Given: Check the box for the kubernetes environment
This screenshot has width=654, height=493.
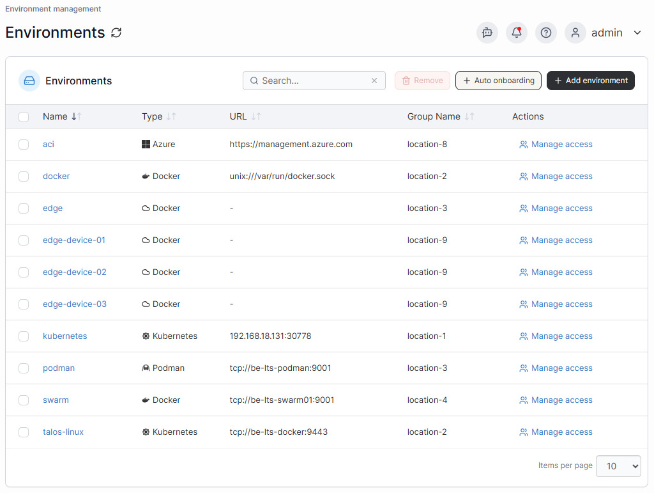Looking at the screenshot, I should click(x=24, y=336).
